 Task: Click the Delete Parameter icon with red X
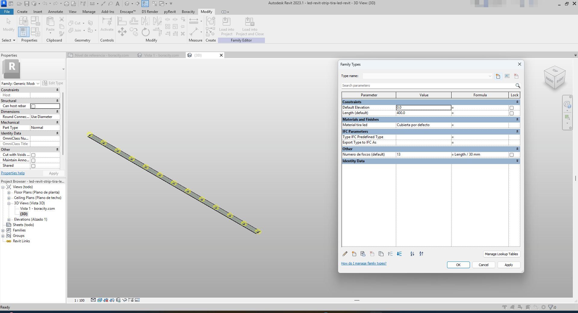[x=372, y=254]
